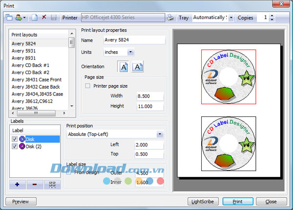
Task: Click the Outer label size field
Action: click(149, 173)
